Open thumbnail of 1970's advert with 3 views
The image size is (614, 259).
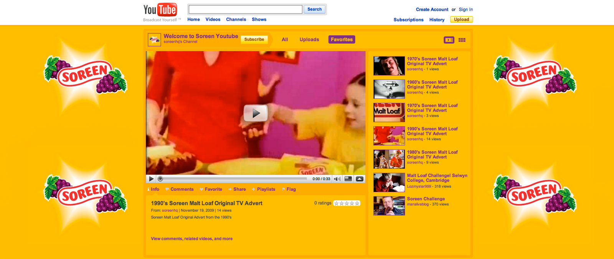pos(389,112)
